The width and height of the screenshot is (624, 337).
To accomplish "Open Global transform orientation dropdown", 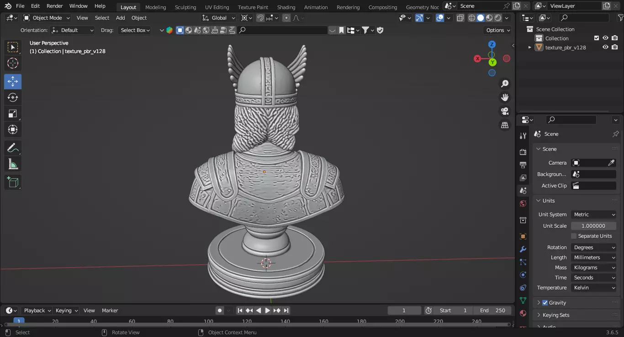I will click(x=219, y=18).
